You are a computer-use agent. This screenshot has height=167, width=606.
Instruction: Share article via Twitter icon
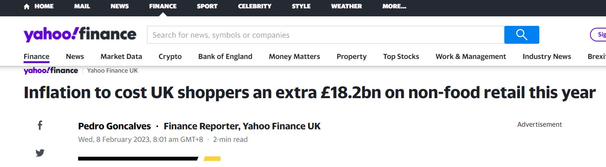[40, 153]
